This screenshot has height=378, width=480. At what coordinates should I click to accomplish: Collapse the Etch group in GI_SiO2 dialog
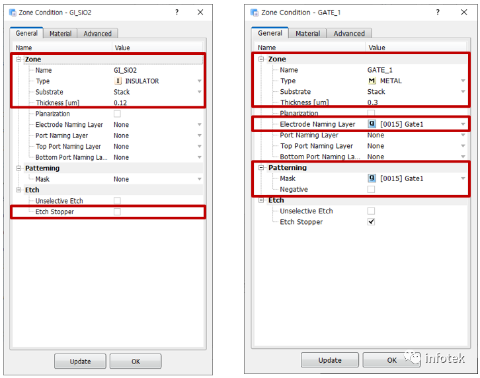point(19,190)
